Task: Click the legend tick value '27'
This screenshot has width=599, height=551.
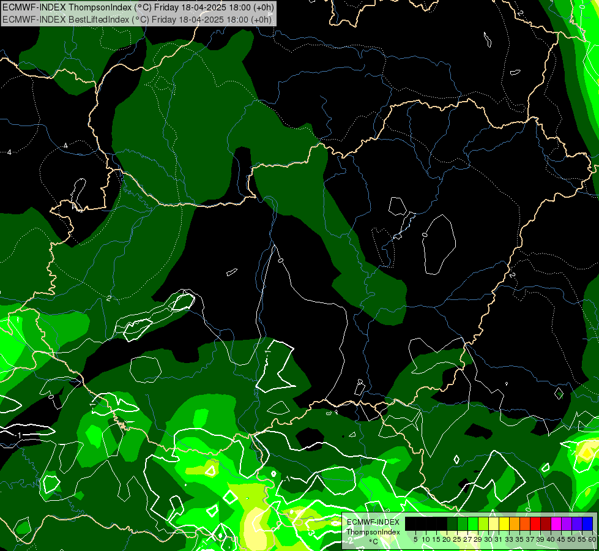Action: click(467, 539)
